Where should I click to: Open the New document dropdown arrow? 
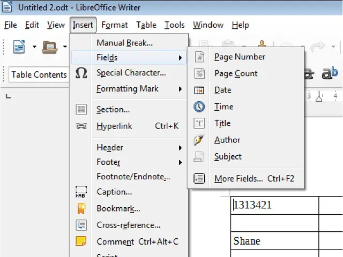coord(34,47)
